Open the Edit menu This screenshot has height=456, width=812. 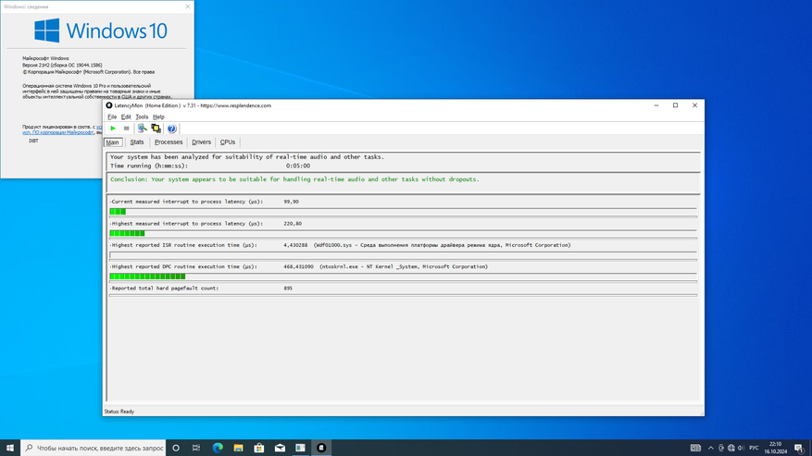pyautogui.click(x=126, y=117)
